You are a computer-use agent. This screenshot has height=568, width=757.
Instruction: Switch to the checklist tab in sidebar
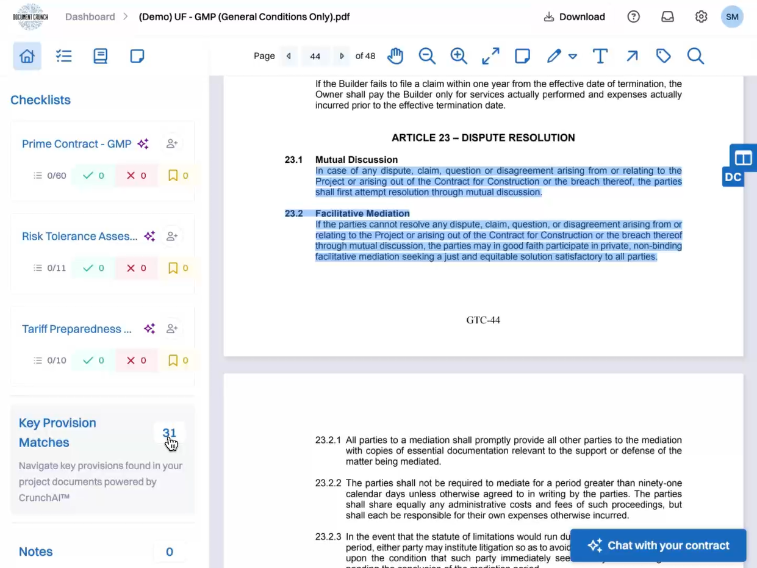(x=64, y=56)
